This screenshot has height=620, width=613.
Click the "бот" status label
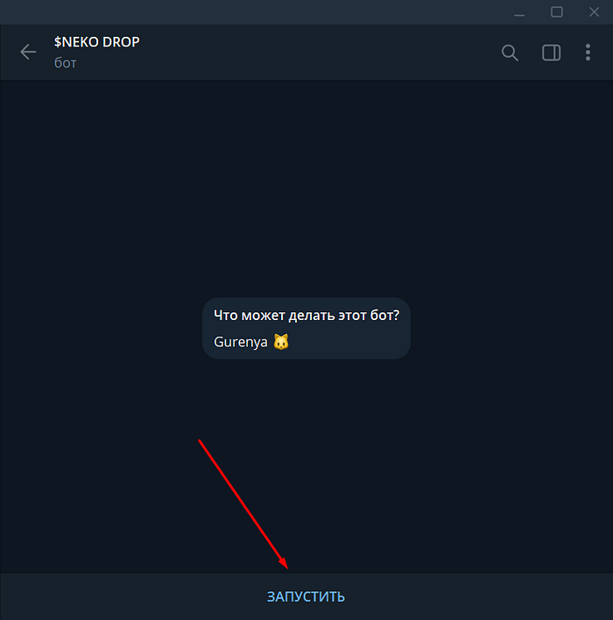(x=65, y=63)
